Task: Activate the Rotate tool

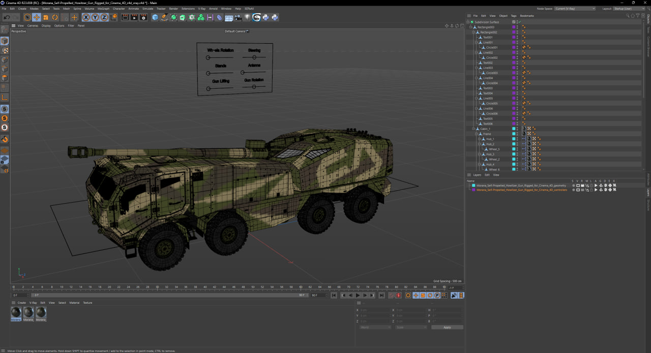Action: pyautogui.click(x=54, y=17)
